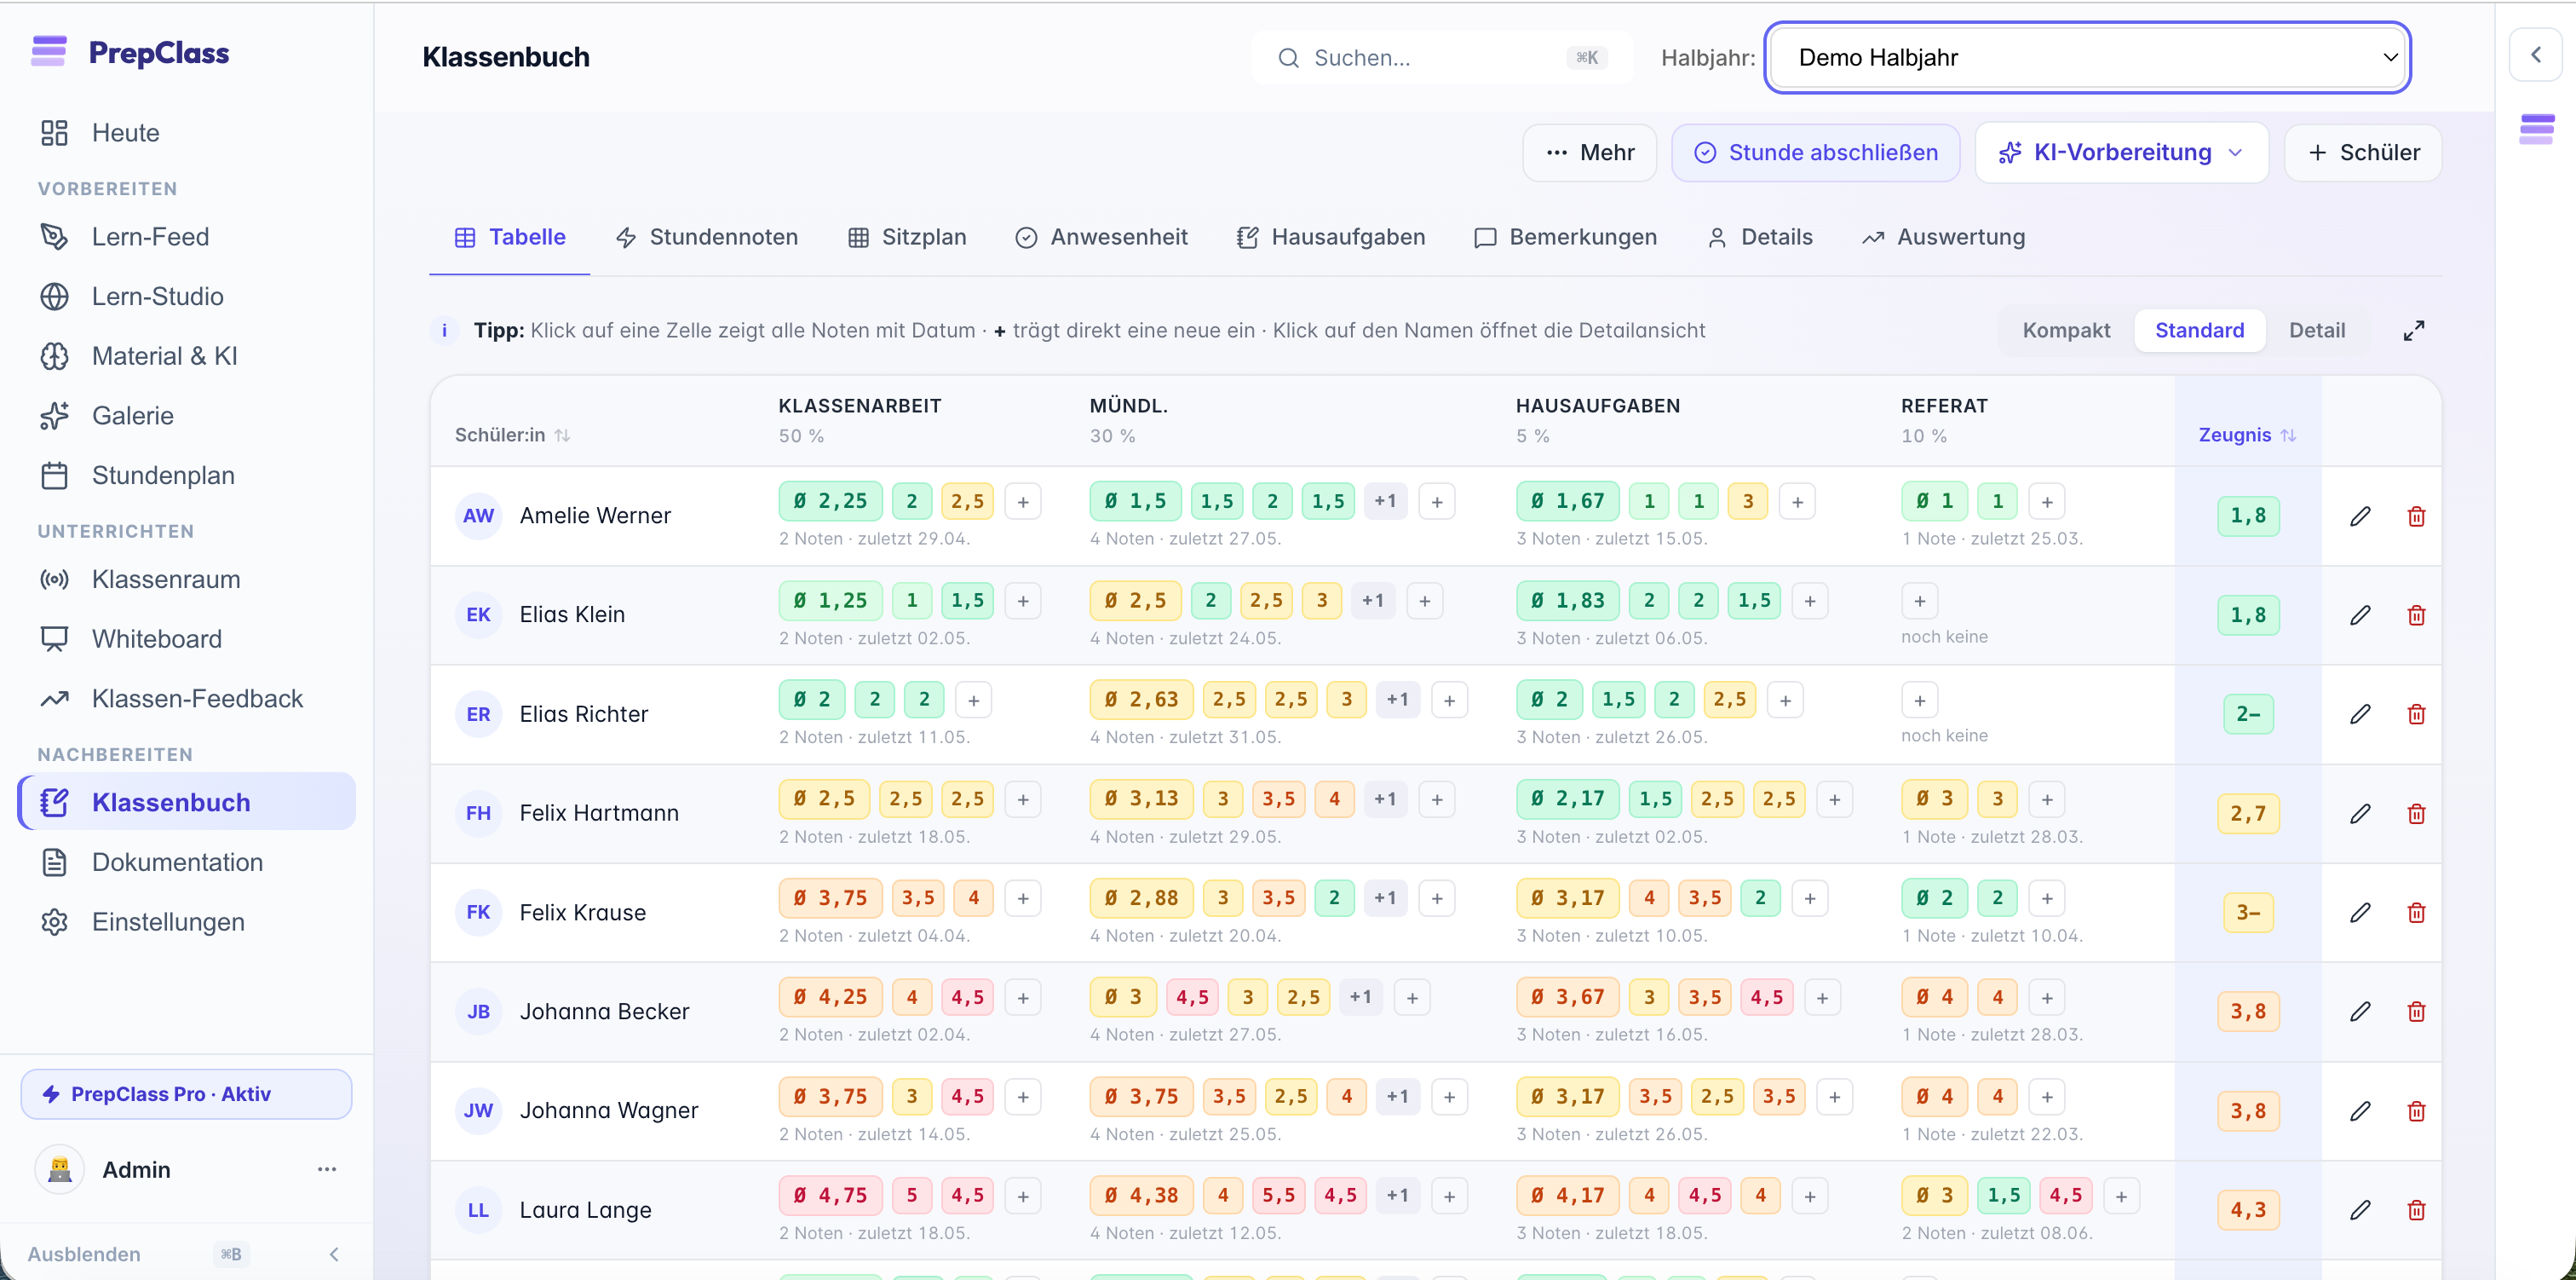The width and height of the screenshot is (2576, 1280).
Task: Open the Anwesenheit tab
Action: point(1101,237)
